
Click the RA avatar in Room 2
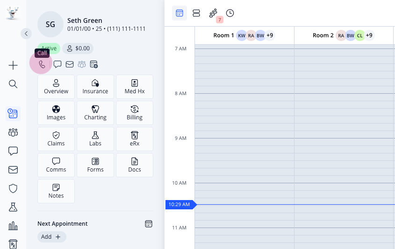[341, 35]
